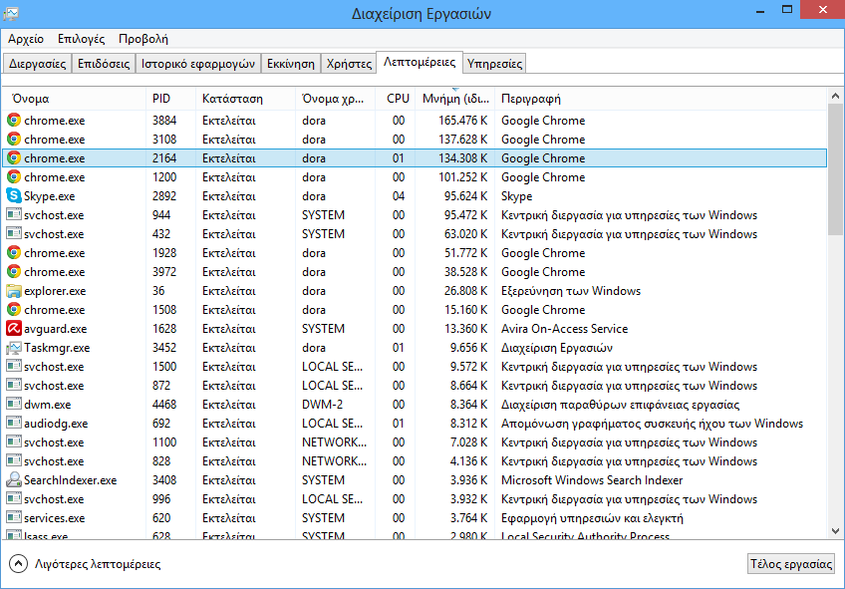Sort by the Όνομα χρ... column header

[x=335, y=99]
